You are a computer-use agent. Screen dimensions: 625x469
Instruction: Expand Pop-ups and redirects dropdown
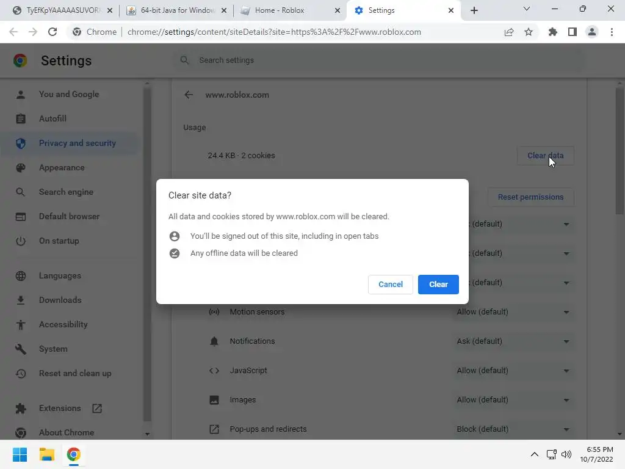(512, 429)
